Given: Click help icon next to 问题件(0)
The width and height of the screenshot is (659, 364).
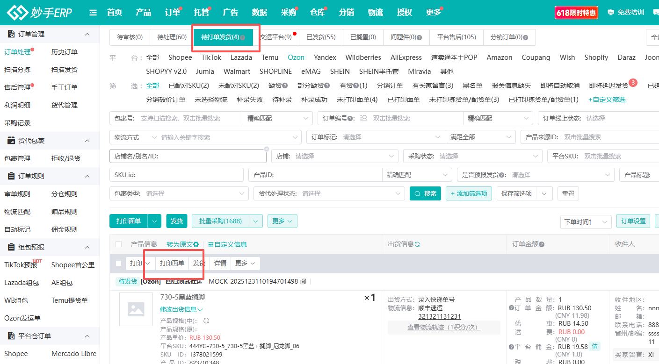Looking at the screenshot, I should tap(419, 37).
